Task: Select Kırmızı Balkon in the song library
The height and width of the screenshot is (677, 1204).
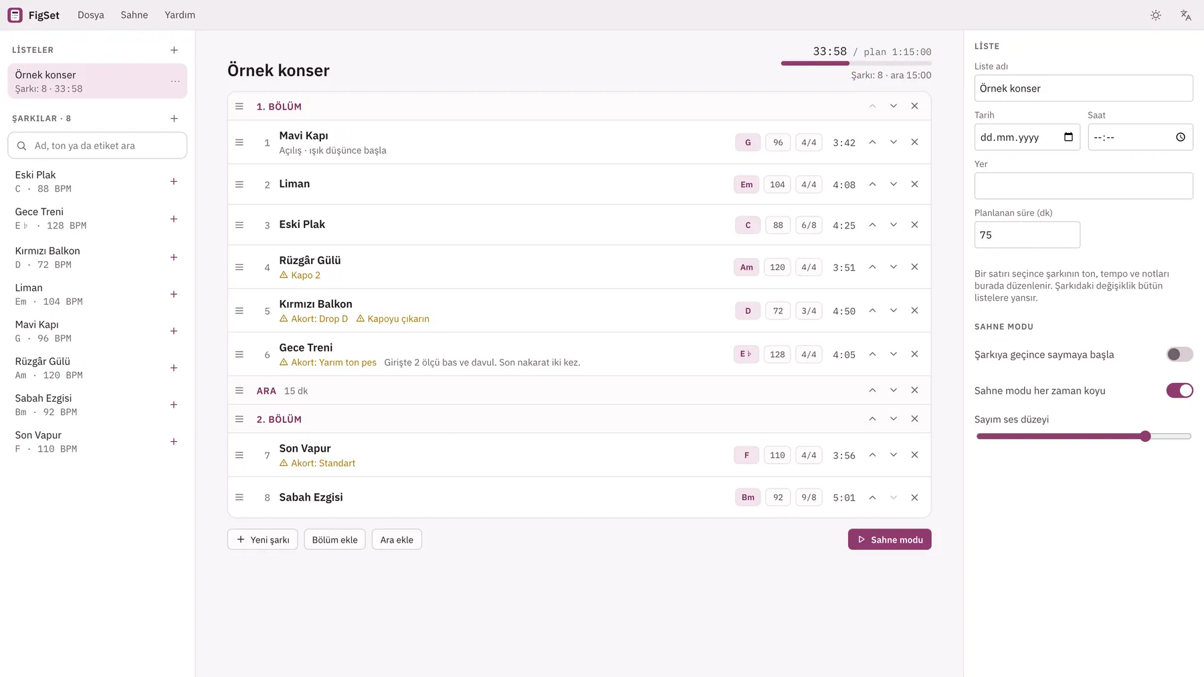Action: (87, 257)
